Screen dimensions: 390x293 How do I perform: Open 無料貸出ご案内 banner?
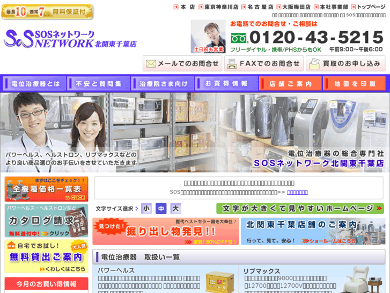[x=46, y=256]
